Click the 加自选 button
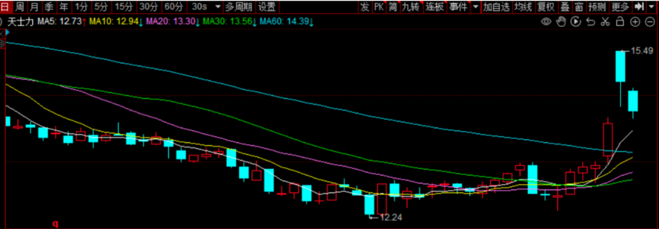This screenshot has height=229, width=659. point(496,7)
